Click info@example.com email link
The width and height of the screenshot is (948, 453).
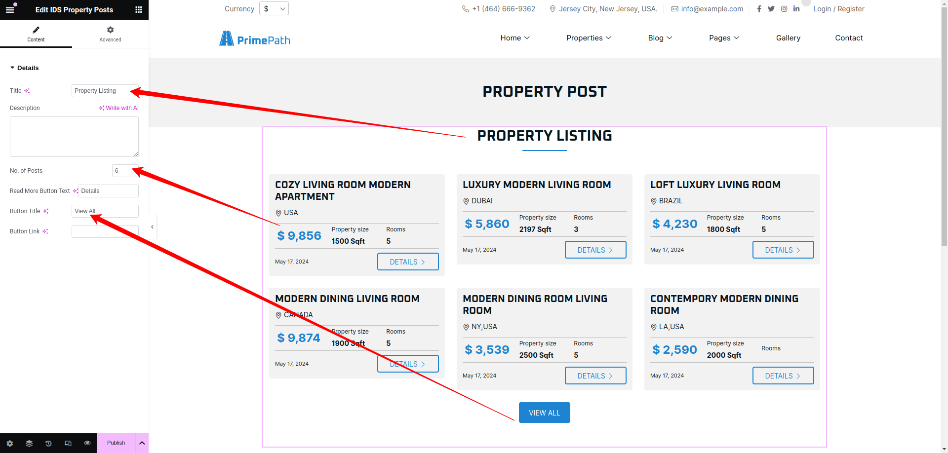click(x=712, y=9)
